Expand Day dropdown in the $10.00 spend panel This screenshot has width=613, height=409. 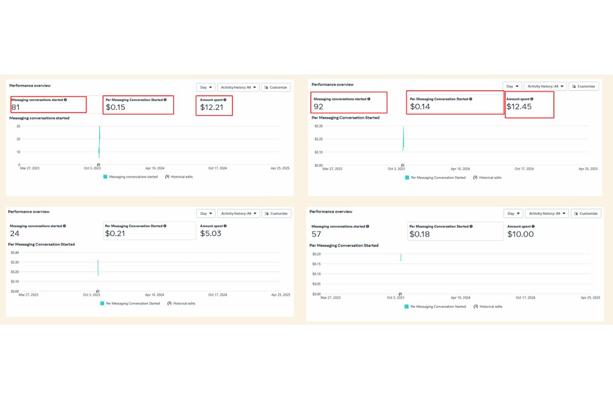pos(514,213)
